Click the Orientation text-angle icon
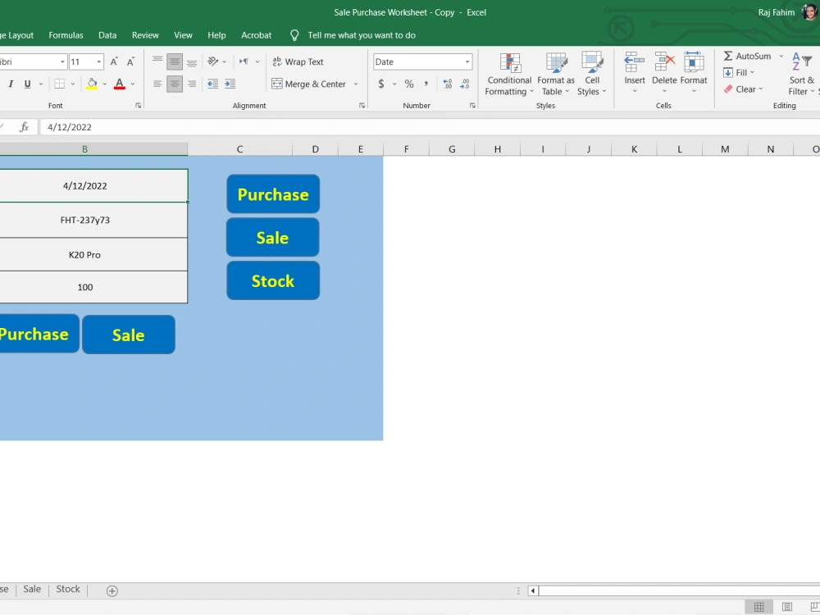The height and width of the screenshot is (615, 820). click(213, 61)
